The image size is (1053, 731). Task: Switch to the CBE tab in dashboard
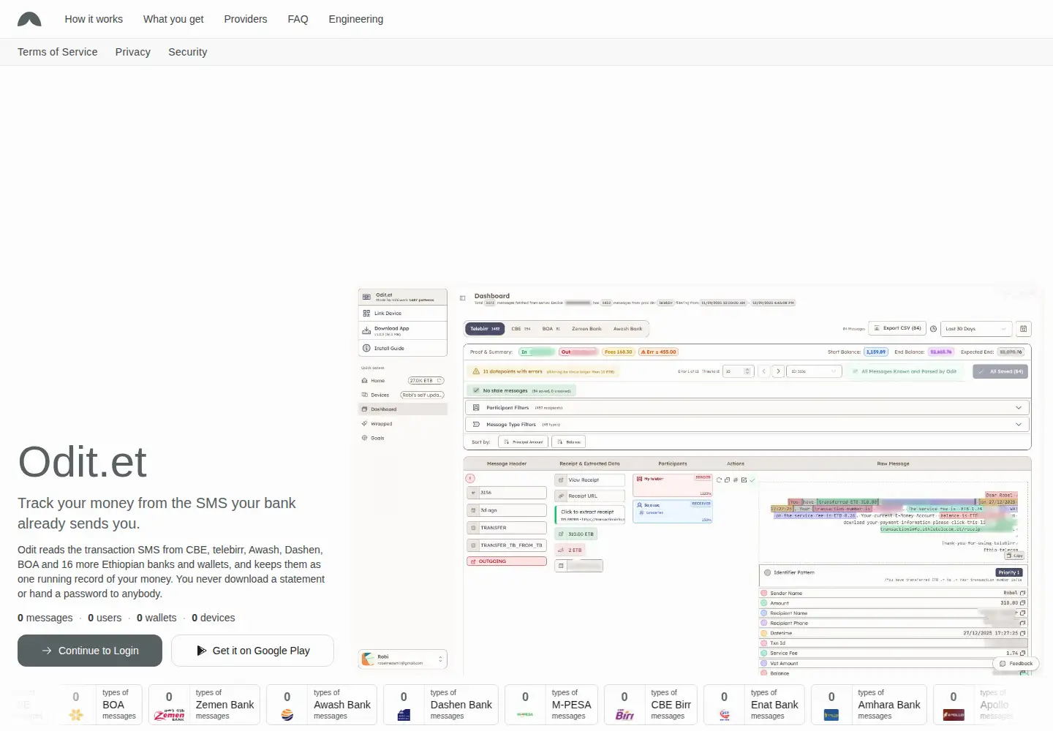pyautogui.click(x=521, y=329)
